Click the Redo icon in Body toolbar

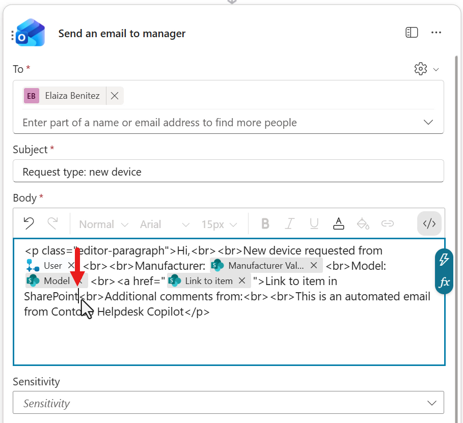coord(52,223)
